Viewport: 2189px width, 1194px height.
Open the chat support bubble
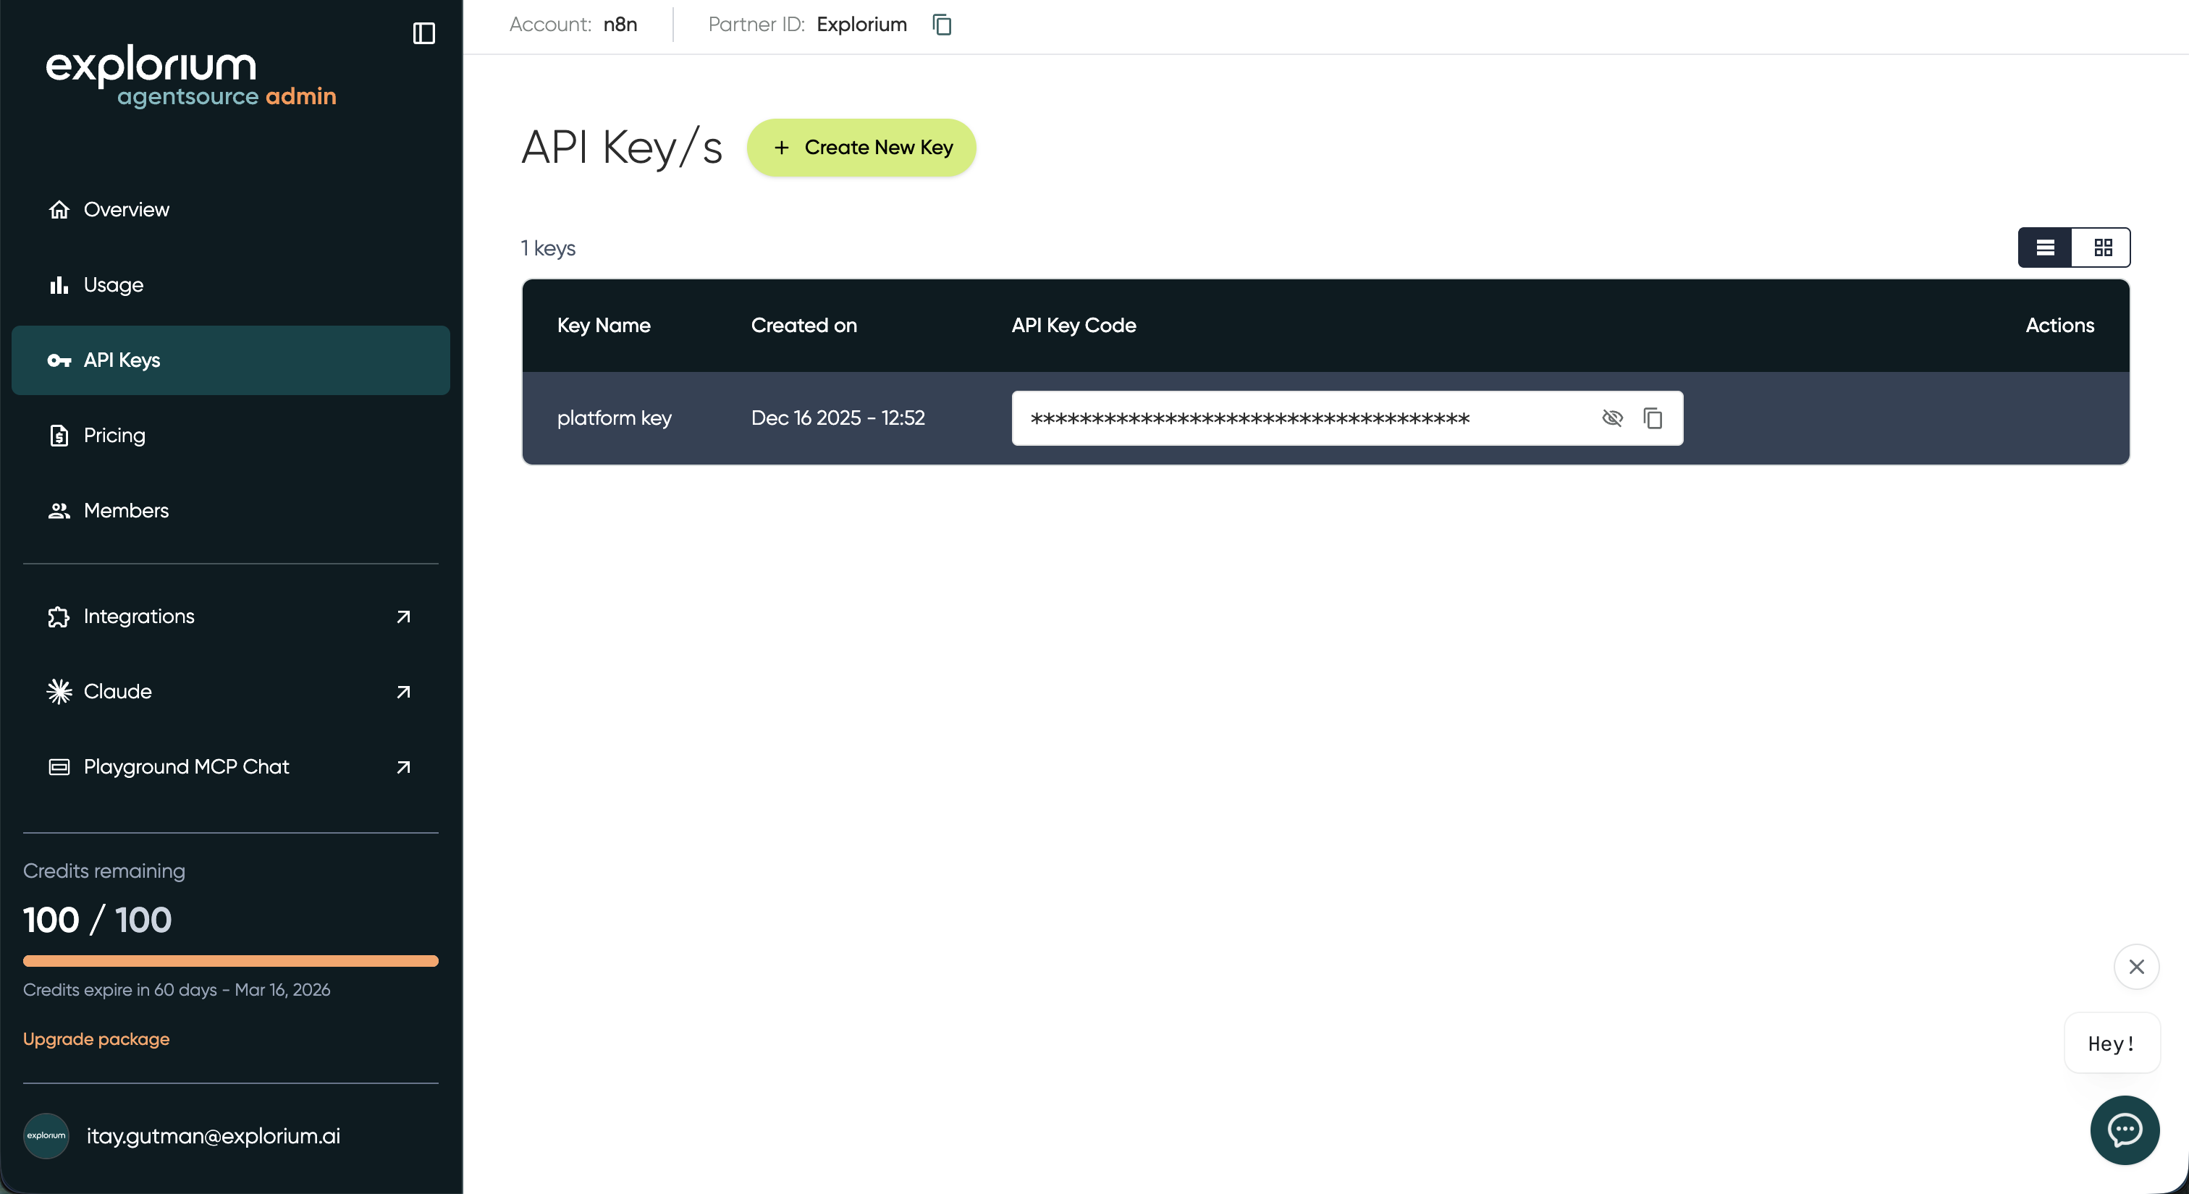coord(2125,1130)
